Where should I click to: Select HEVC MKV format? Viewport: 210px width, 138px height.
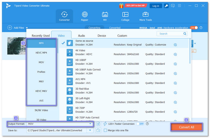coord(41,91)
